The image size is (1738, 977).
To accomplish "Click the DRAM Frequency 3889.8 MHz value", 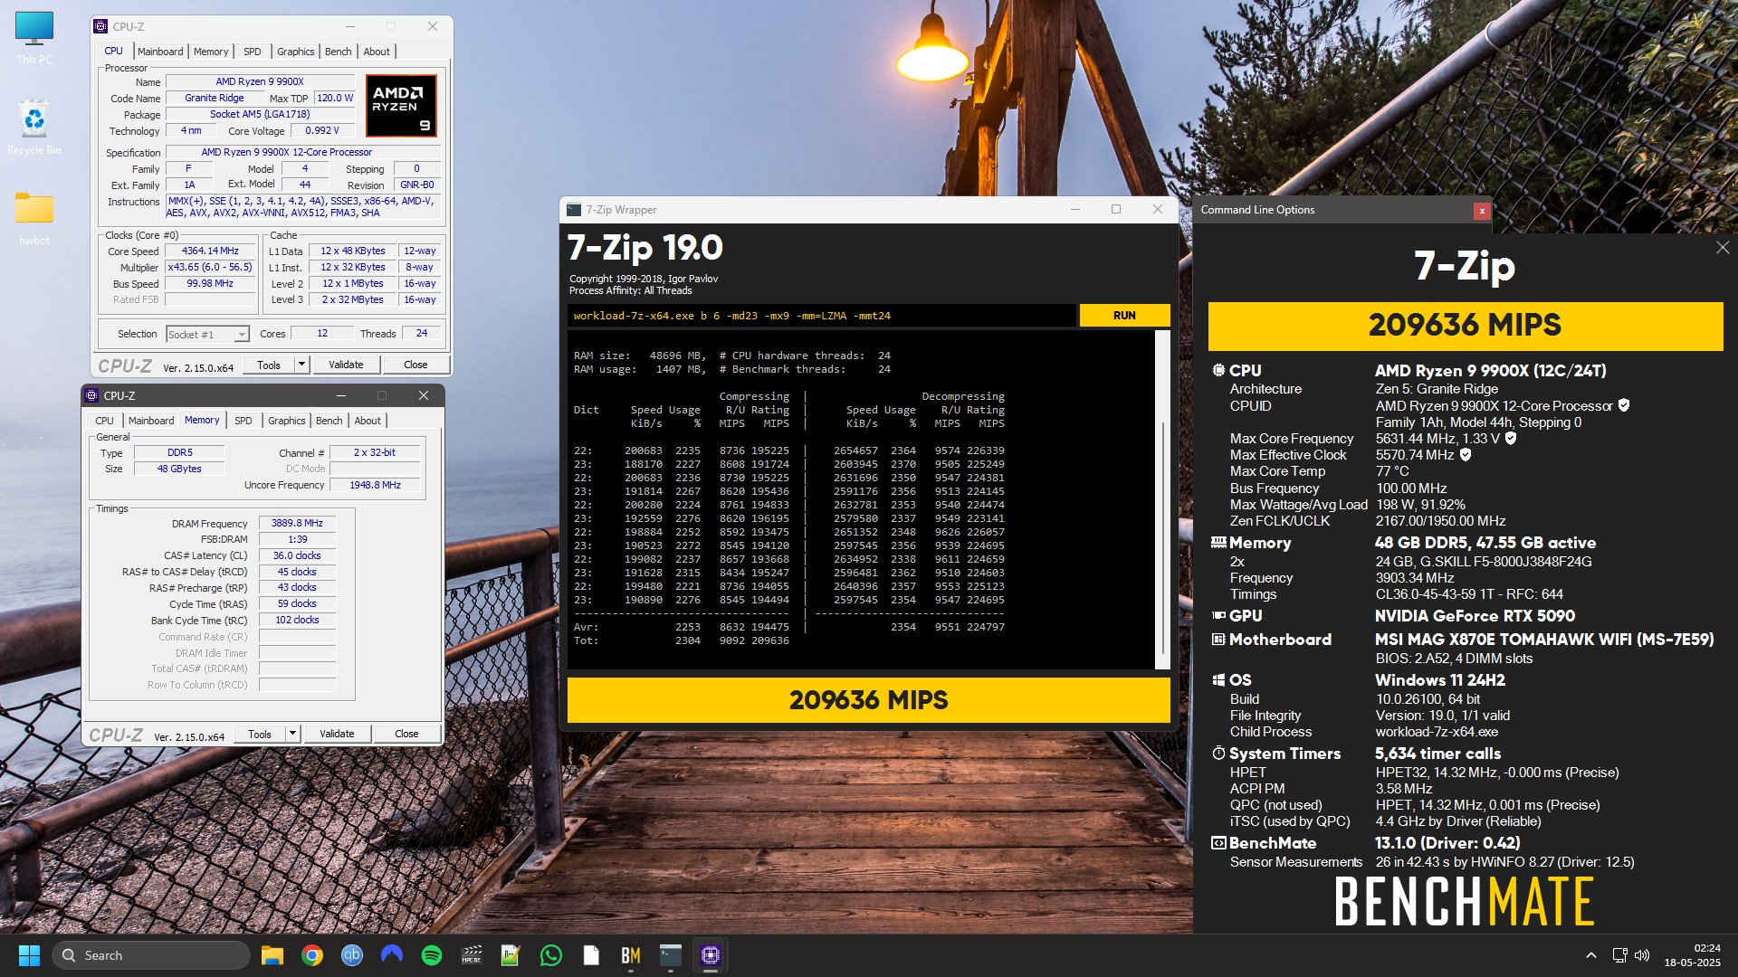I will [297, 523].
